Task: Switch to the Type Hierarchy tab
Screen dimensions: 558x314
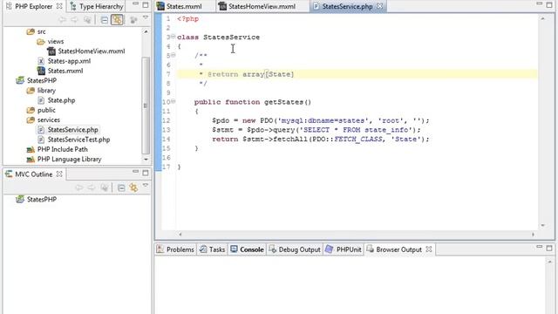Action: tap(97, 6)
